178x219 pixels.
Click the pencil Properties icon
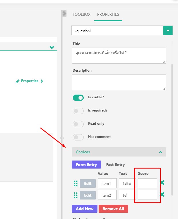[x=18, y=81]
